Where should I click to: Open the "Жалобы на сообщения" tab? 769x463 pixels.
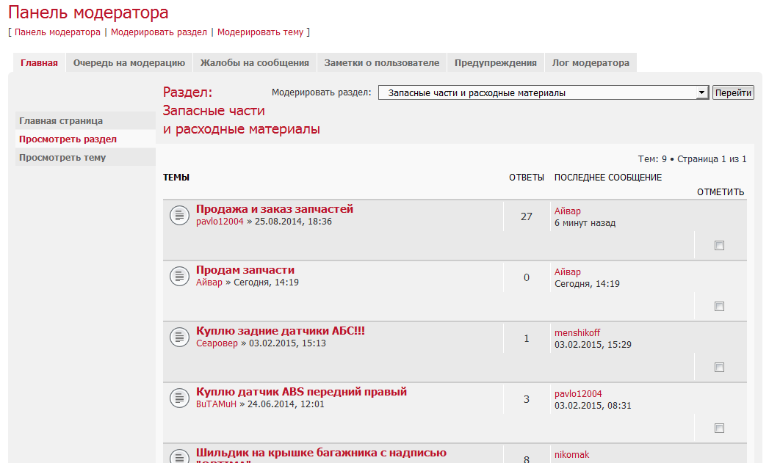point(255,63)
